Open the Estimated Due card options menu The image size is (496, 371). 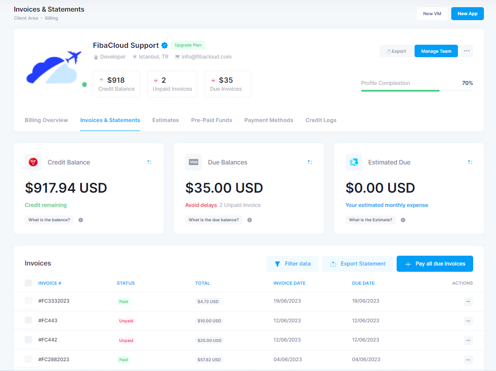(x=470, y=162)
